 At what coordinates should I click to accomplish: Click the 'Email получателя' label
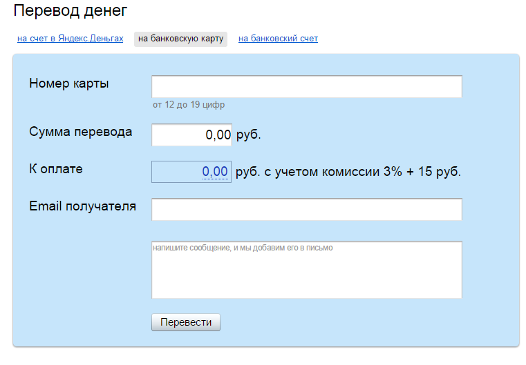[82, 206]
